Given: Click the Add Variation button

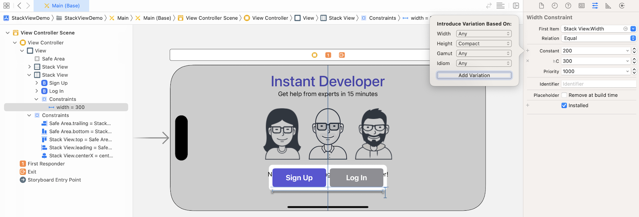Looking at the screenshot, I should coord(474,76).
